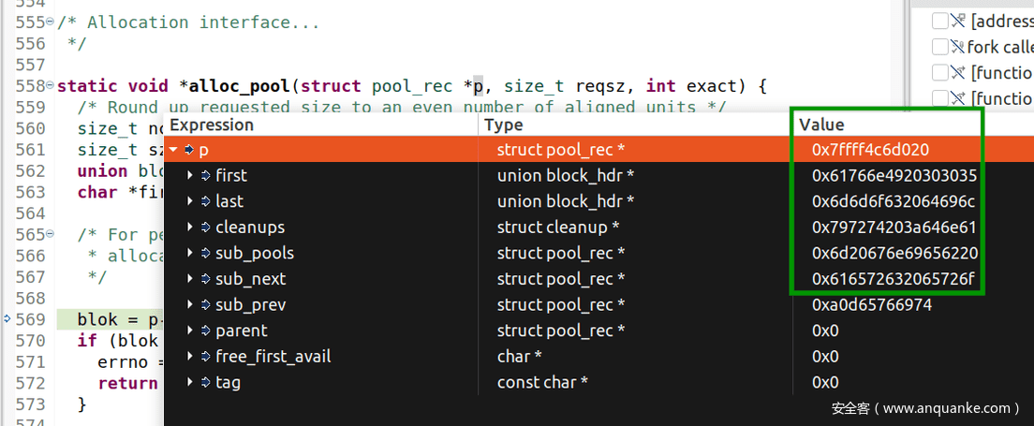Image resolution: width=1034 pixels, height=426 pixels.
Task: Toggle the second [functio breakpoint checkbox
Action: click(939, 98)
